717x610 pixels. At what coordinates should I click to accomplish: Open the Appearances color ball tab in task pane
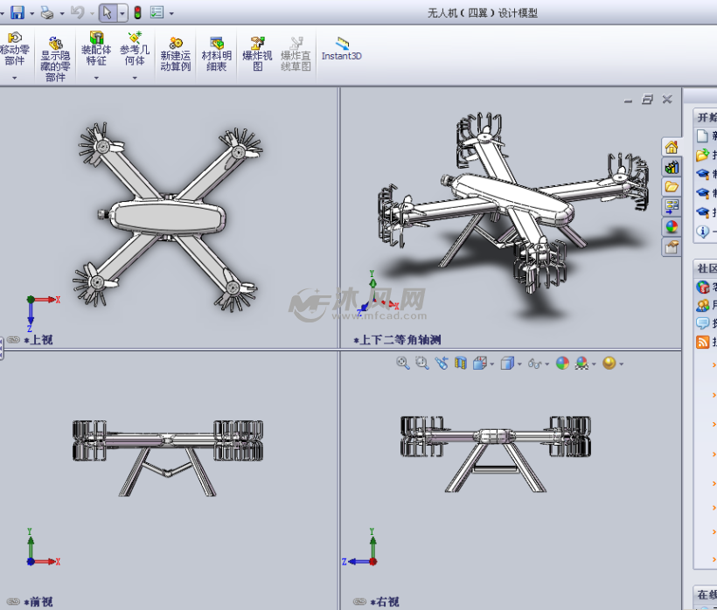click(x=672, y=226)
